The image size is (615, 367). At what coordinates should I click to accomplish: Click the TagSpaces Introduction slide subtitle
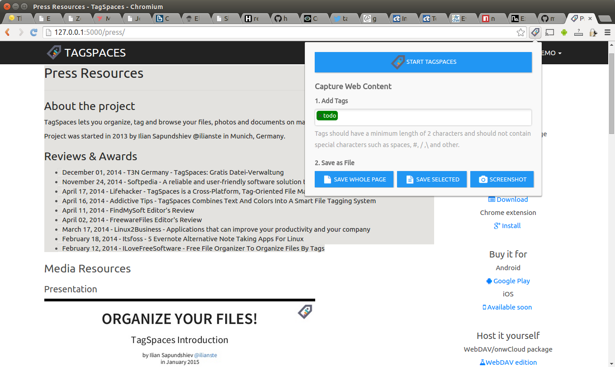pos(180,340)
